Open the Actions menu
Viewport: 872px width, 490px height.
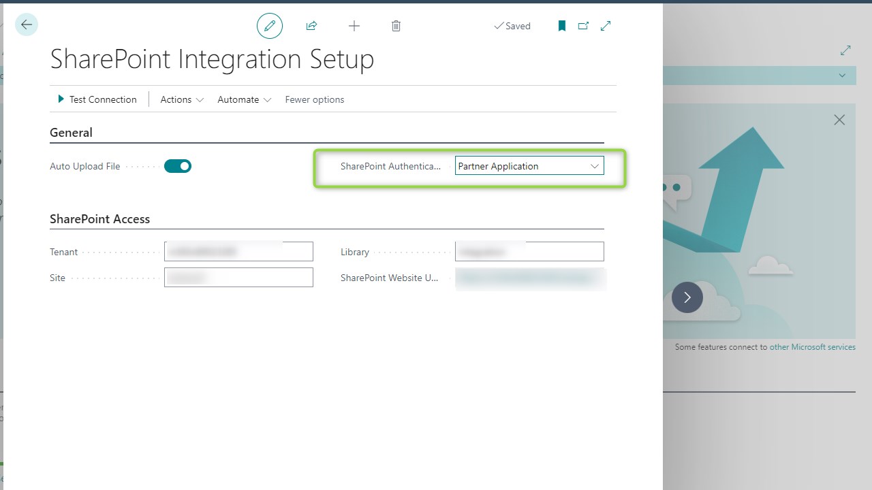pos(182,99)
